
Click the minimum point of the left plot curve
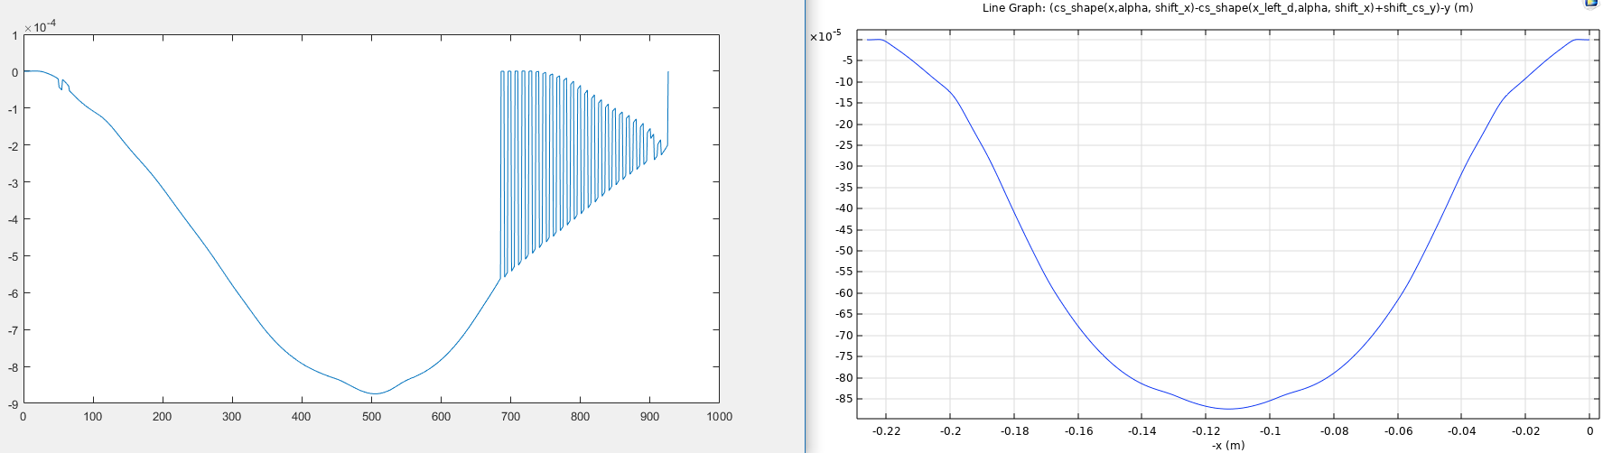(x=373, y=393)
